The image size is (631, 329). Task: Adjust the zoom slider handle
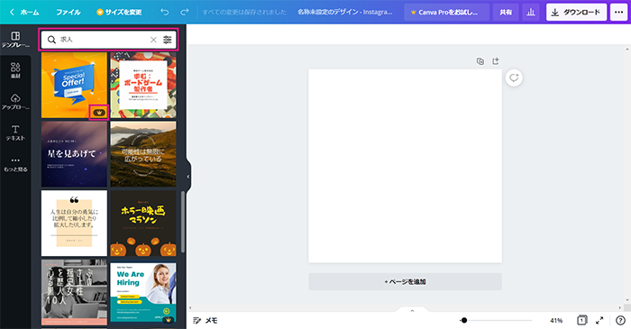click(x=464, y=321)
